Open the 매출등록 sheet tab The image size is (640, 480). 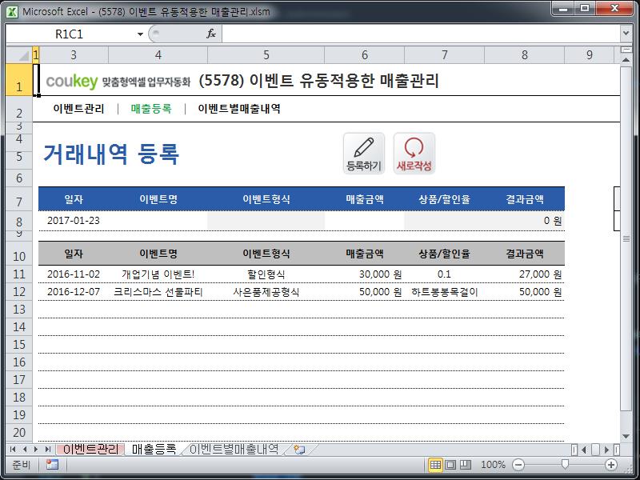click(x=154, y=450)
